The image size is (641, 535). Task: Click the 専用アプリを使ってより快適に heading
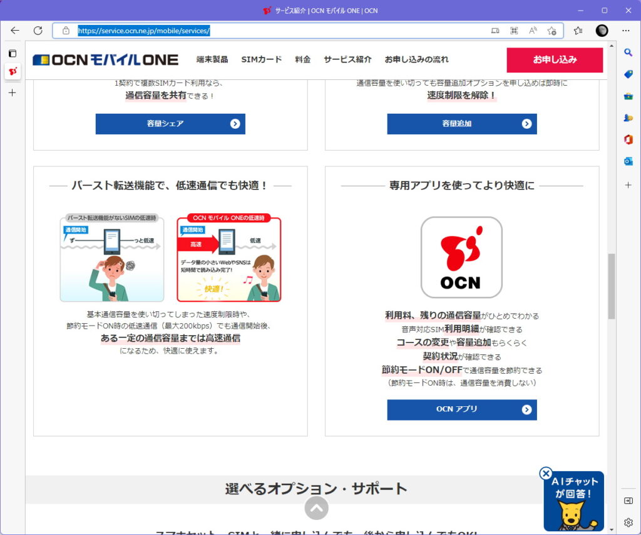(461, 186)
